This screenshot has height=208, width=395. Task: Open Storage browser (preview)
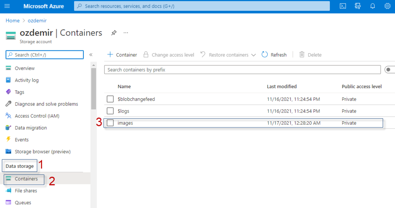[x=42, y=151]
